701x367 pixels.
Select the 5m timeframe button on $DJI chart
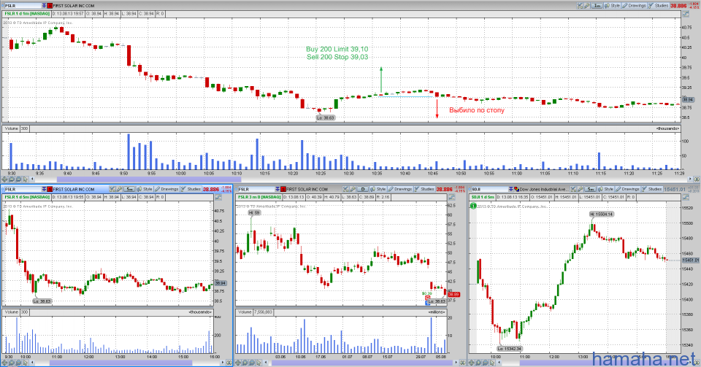coord(591,189)
